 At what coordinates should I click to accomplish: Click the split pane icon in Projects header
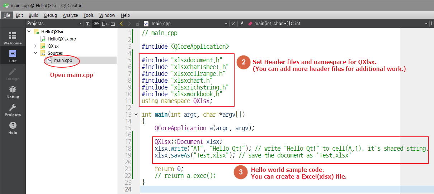point(104,24)
